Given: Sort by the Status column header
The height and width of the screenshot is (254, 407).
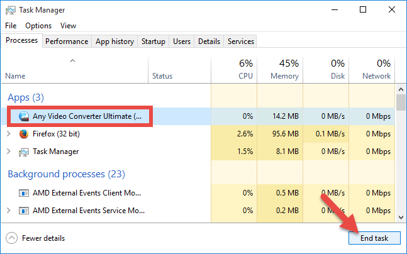Looking at the screenshot, I should (x=179, y=70).
